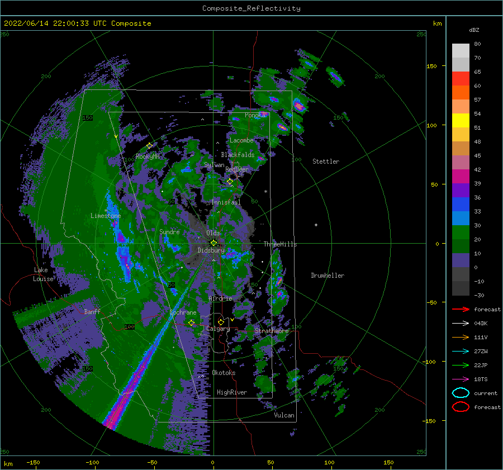The width and height of the screenshot is (503, 470).
Task: Click the red 'forecast' oval legend symbol
Action: pos(461,407)
